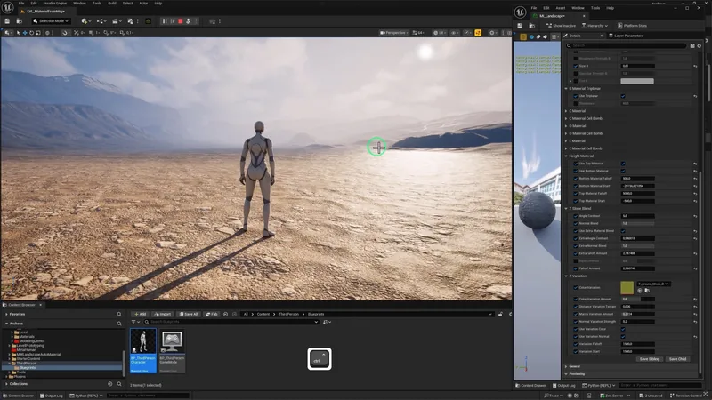Viewport: 712px width, 400px height.
Task: Collapse the Z Slope Blend section
Action: click(566, 209)
